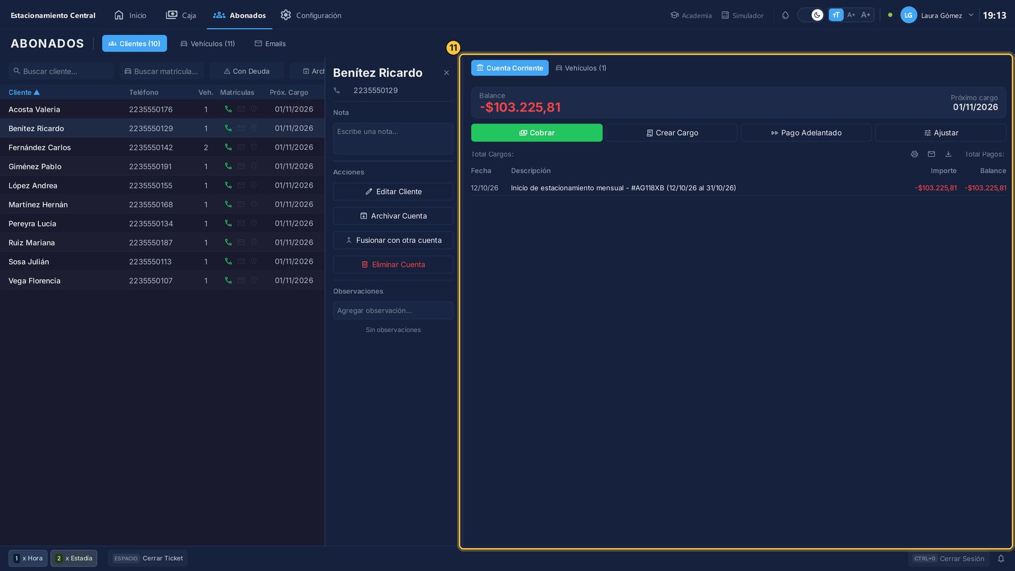Click the Crear Cargo button
This screenshot has width=1015, height=571.
point(672,133)
